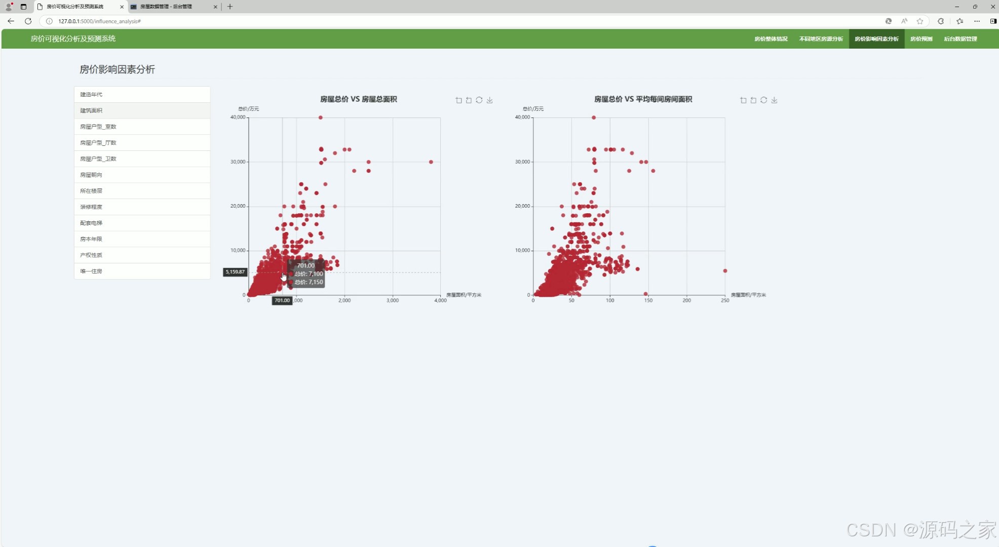Open the 后台数据管理 nav link
Screen dimensions: 999x547
(x=960, y=39)
